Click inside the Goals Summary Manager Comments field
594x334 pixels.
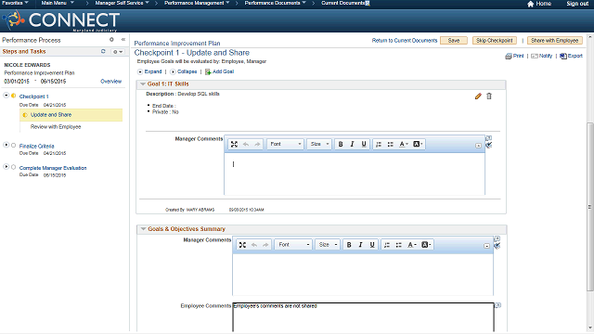click(x=363, y=275)
